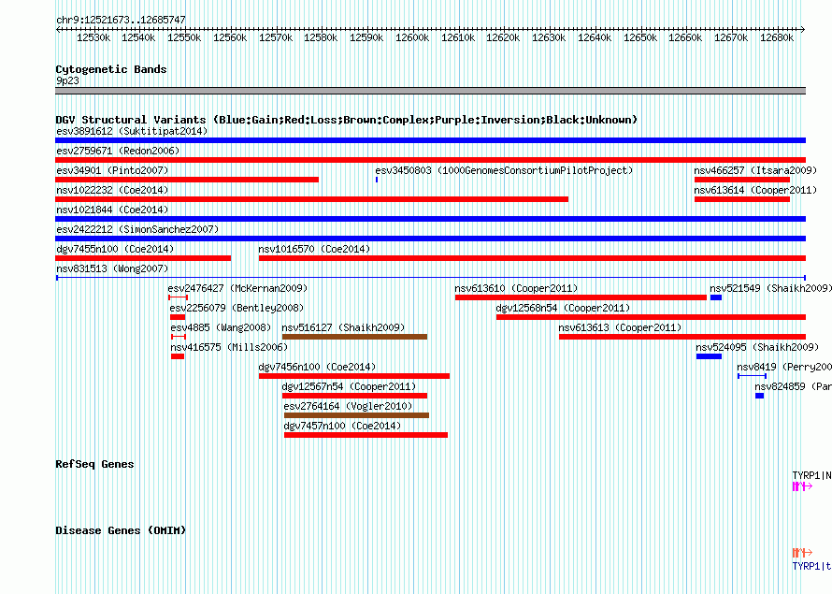
Task: Open the nsv466257 (Itsara2009) label
Action: click(x=755, y=170)
